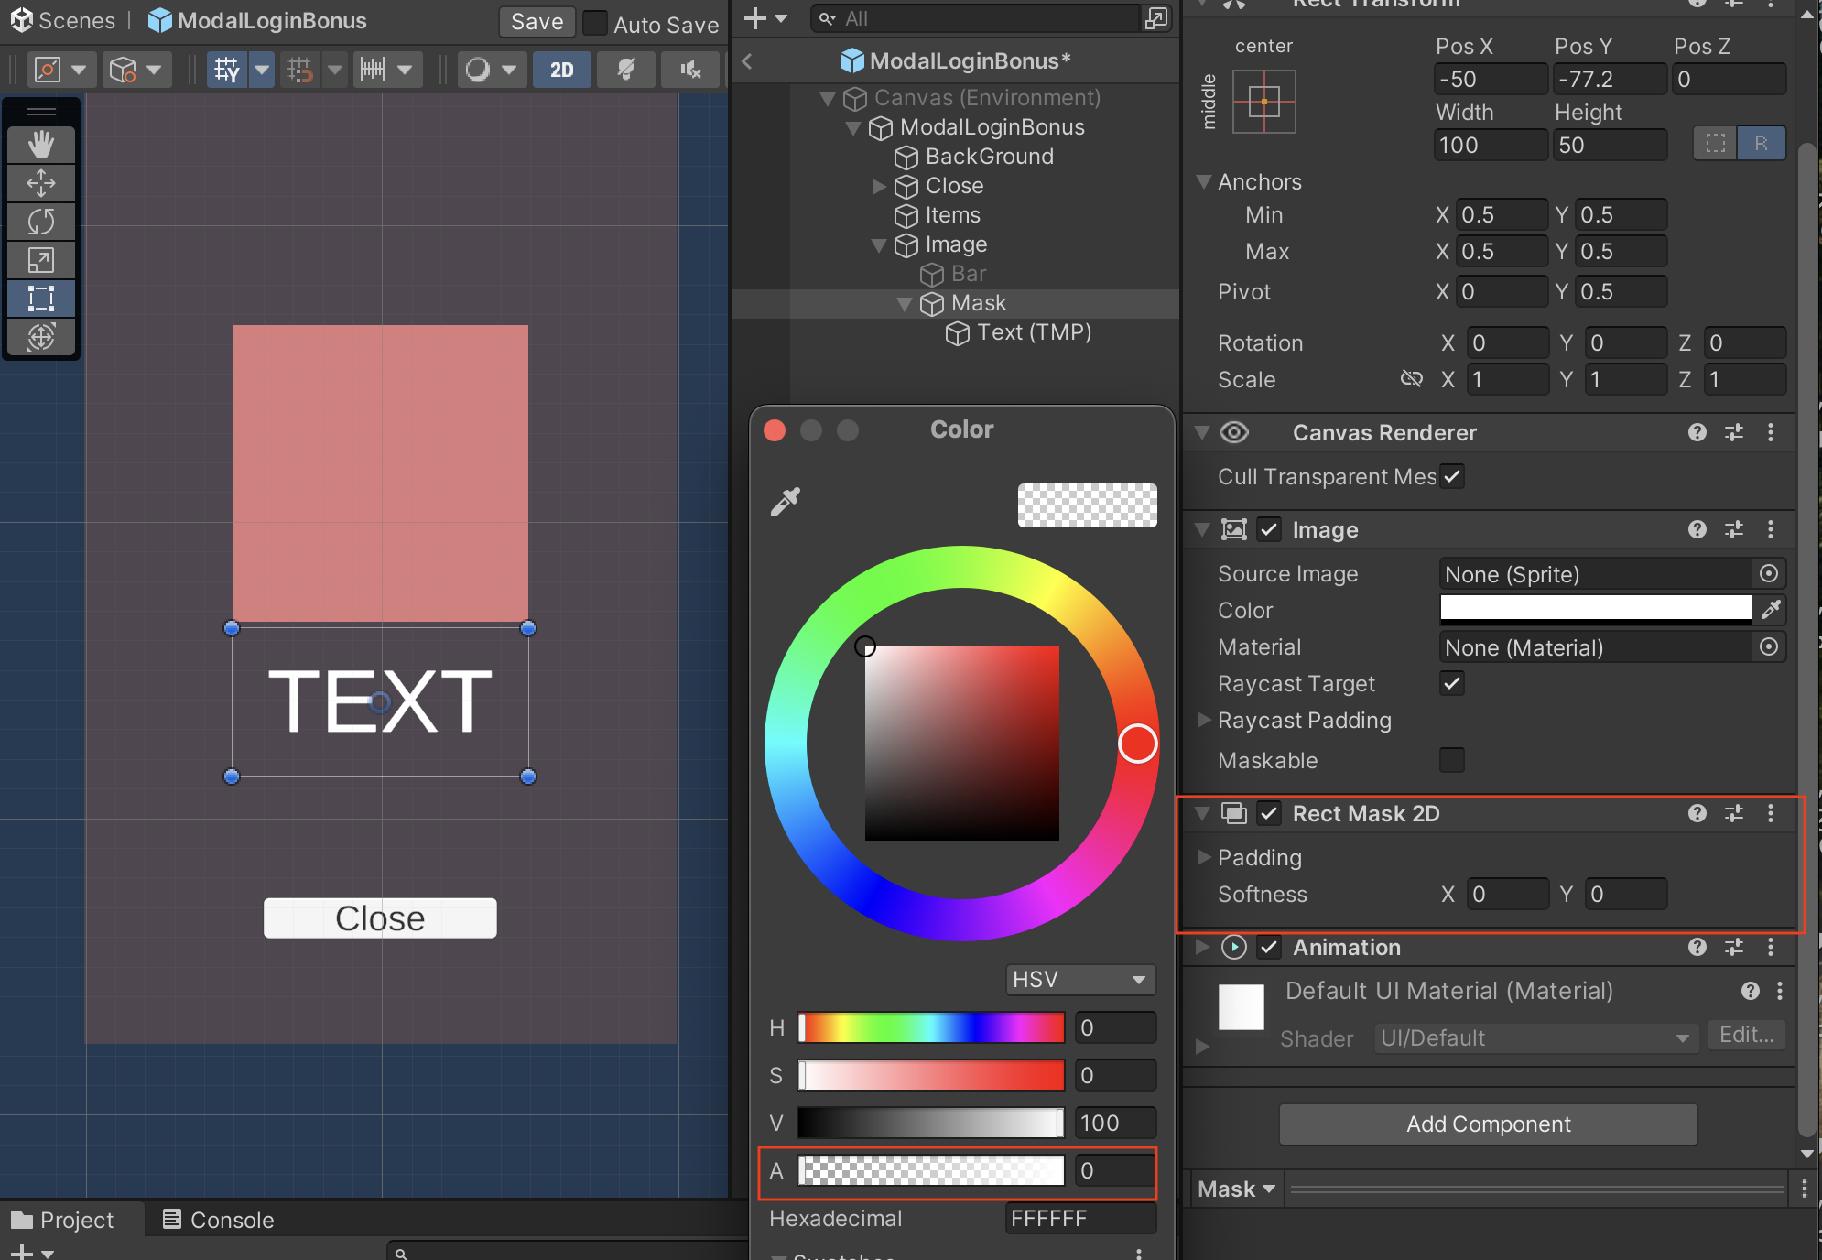Select the Scale tool
The height and width of the screenshot is (1260, 1822).
(x=41, y=260)
